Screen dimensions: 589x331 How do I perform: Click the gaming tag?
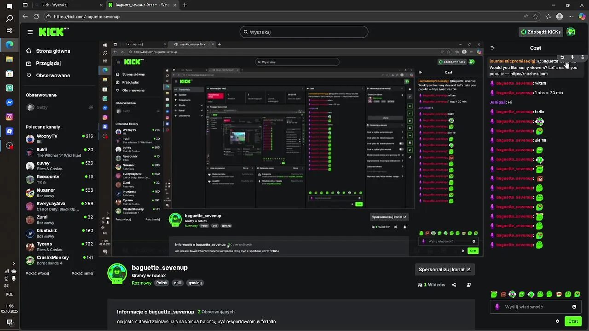(x=195, y=283)
